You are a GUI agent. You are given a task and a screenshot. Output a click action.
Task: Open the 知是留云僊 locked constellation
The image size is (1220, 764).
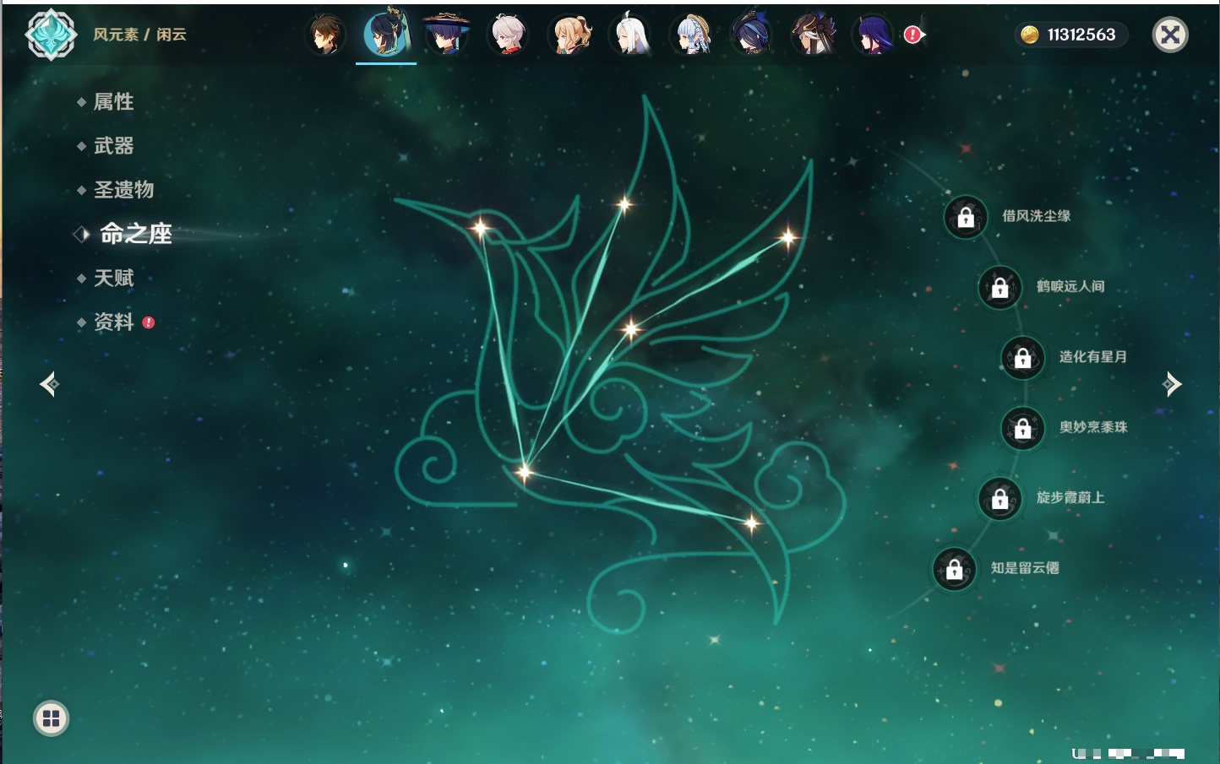tap(954, 570)
